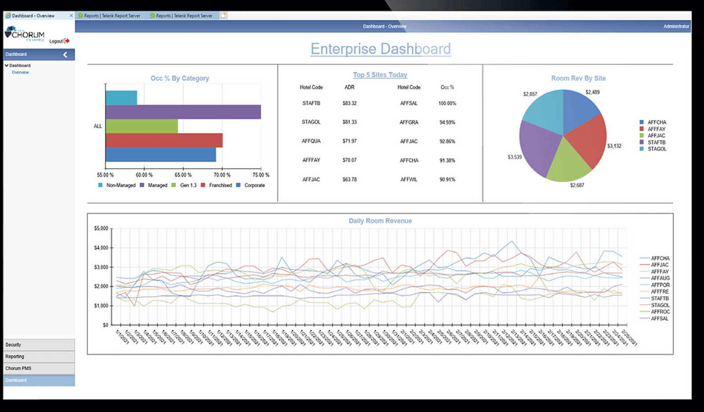Click the AFFQUA hotel code cell
The width and height of the screenshot is (704, 412).
[311, 141]
